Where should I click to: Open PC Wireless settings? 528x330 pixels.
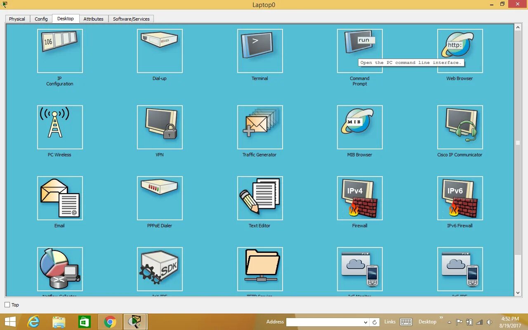(60, 127)
